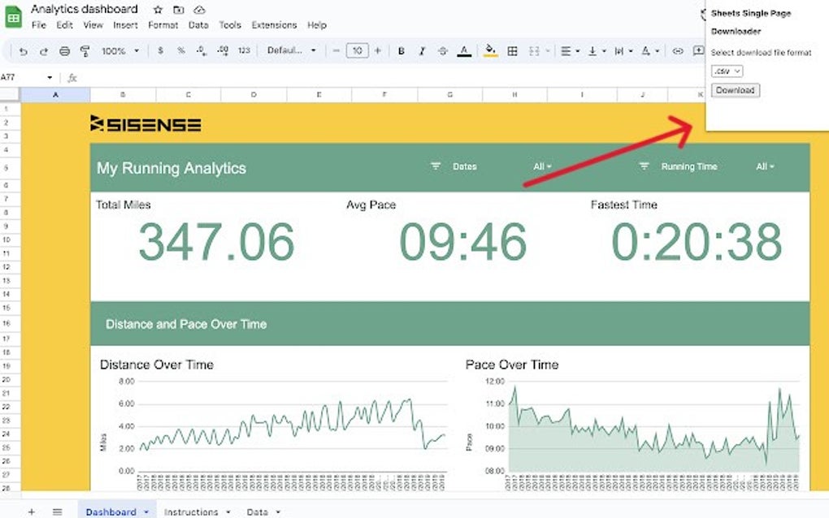829x518 pixels.
Task: Expand the Dashboard sheet tab menu
Action: (x=145, y=512)
